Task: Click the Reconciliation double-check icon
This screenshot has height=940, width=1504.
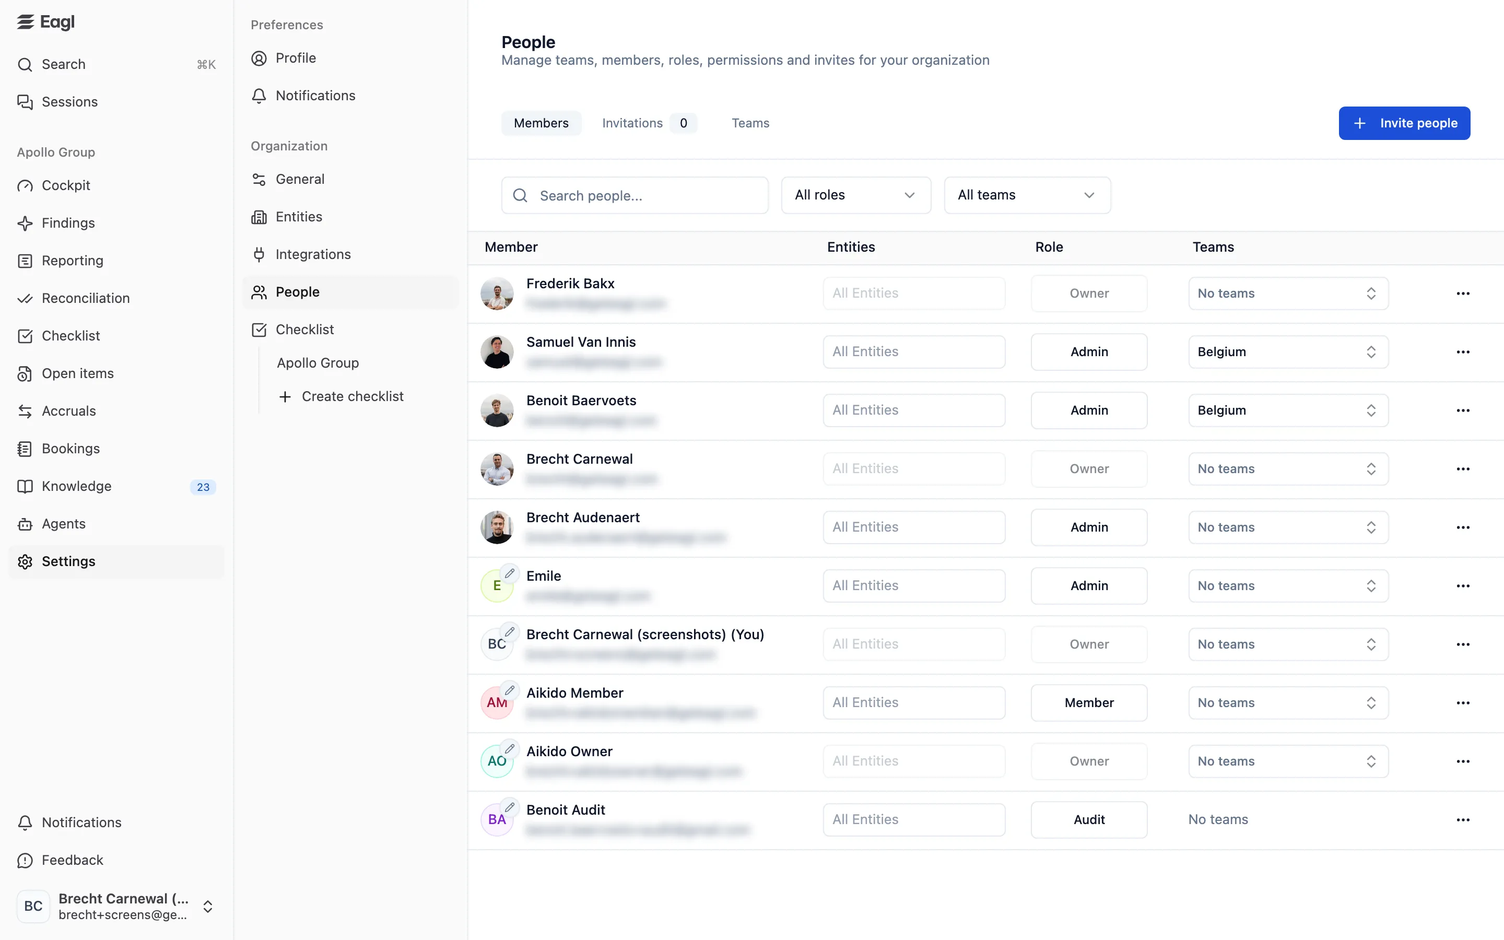Action: coord(25,298)
